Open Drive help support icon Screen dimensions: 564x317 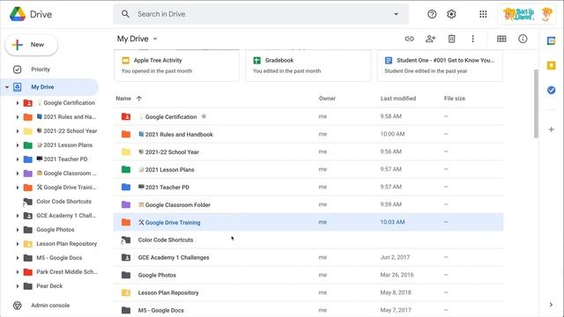coord(432,14)
